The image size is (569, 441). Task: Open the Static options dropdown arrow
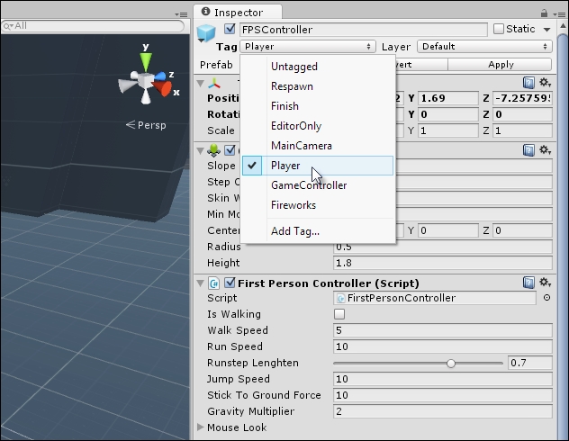pos(546,29)
